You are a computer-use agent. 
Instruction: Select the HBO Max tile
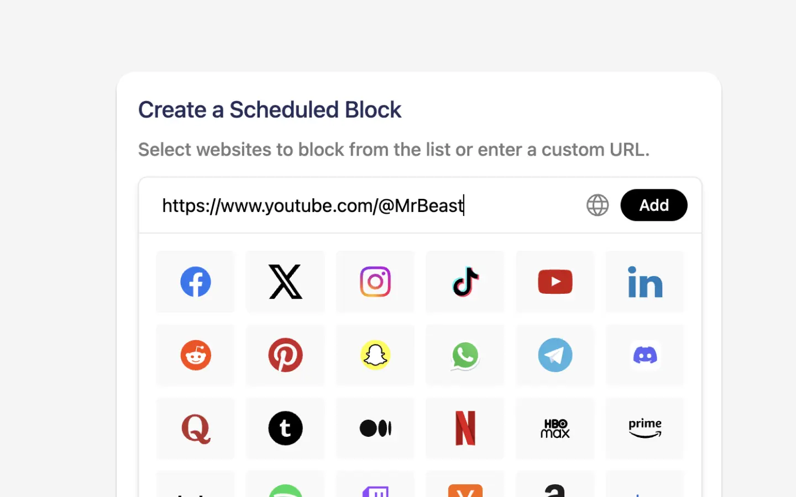click(555, 429)
